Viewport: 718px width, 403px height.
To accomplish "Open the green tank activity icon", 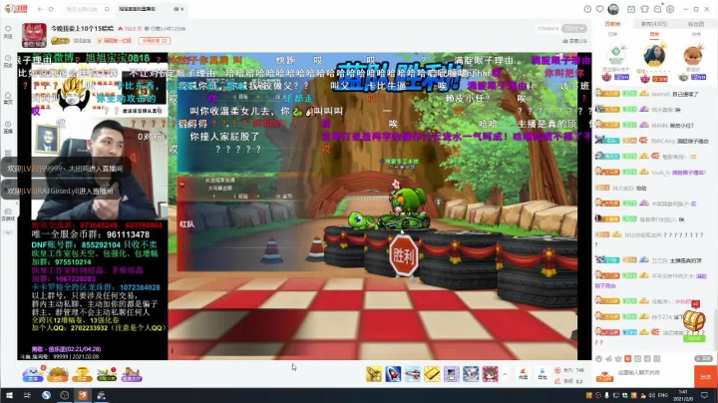I will point(107,374).
